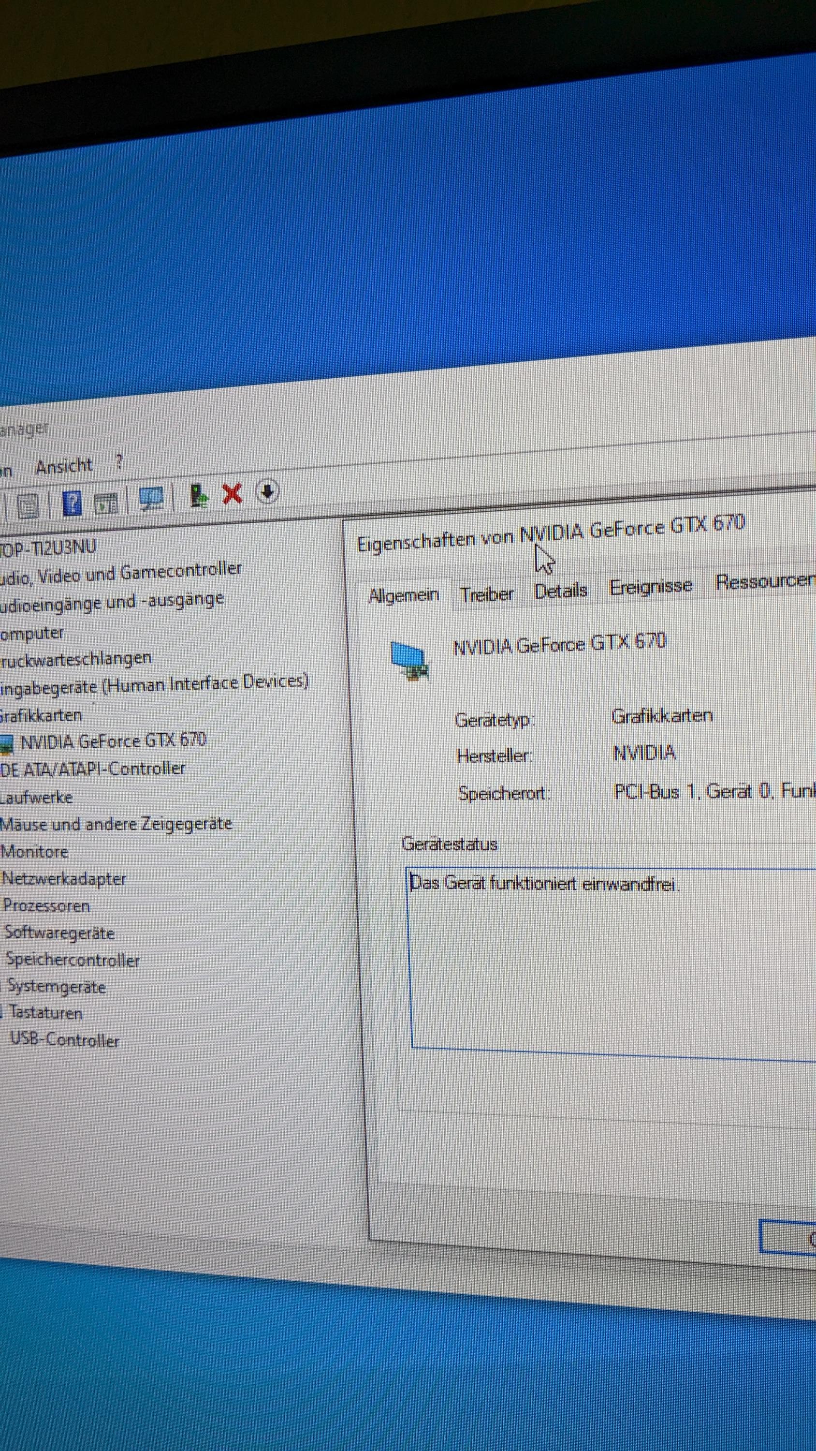
Task: Scan for hardware changes monitor icon
Action: [151, 498]
